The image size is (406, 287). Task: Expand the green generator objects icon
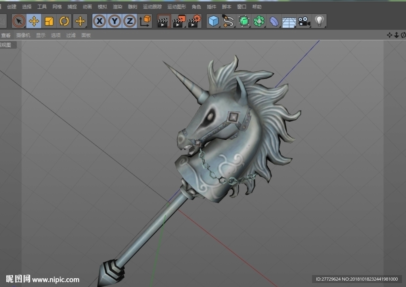pos(244,21)
